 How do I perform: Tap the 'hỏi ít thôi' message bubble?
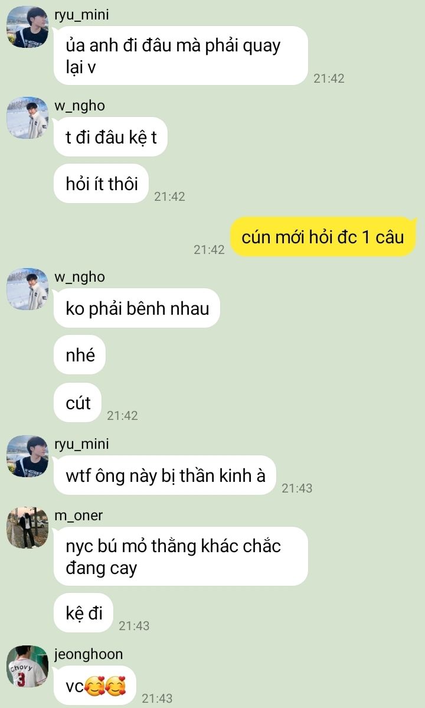click(101, 183)
